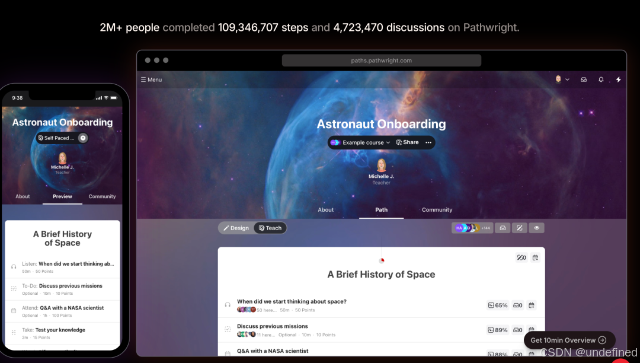Open the hamburger Menu in browser mockup
640x363 pixels.
coord(152,79)
